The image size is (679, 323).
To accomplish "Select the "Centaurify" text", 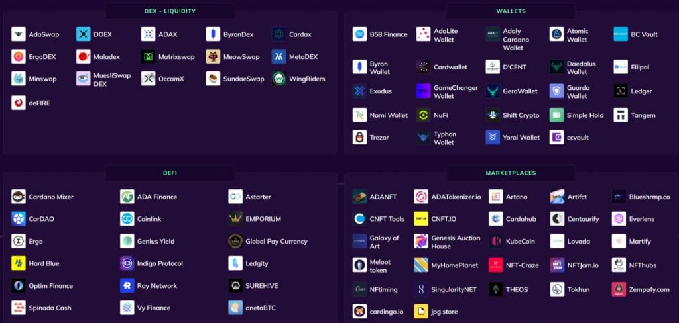I will [584, 219].
